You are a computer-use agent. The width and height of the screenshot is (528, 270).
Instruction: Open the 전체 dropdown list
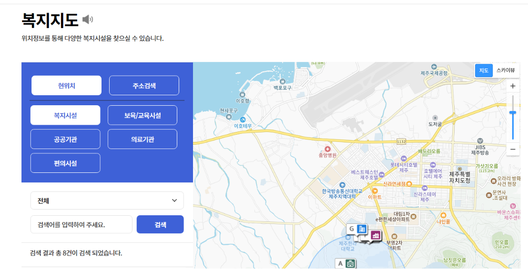pos(107,200)
